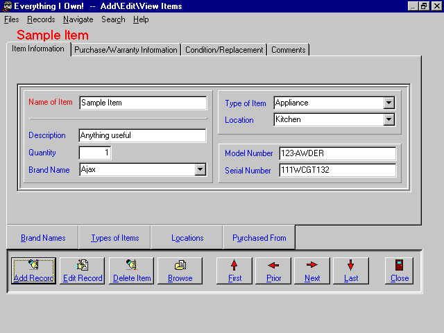Viewport: 444px width, 333px height.
Task: Click the Brand Names button
Action: click(x=43, y=238)
